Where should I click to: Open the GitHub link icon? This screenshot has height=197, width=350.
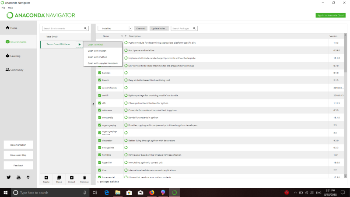28,177
